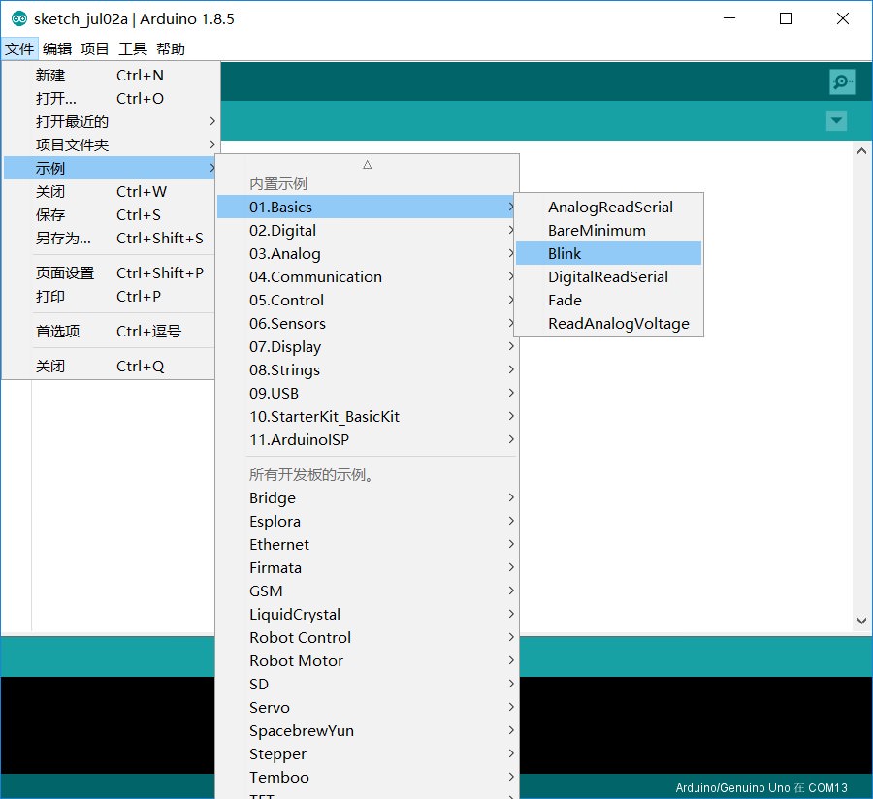Open the Serial Monitor magnifier icon
The image size is (873, 799).
pos(841,81)
